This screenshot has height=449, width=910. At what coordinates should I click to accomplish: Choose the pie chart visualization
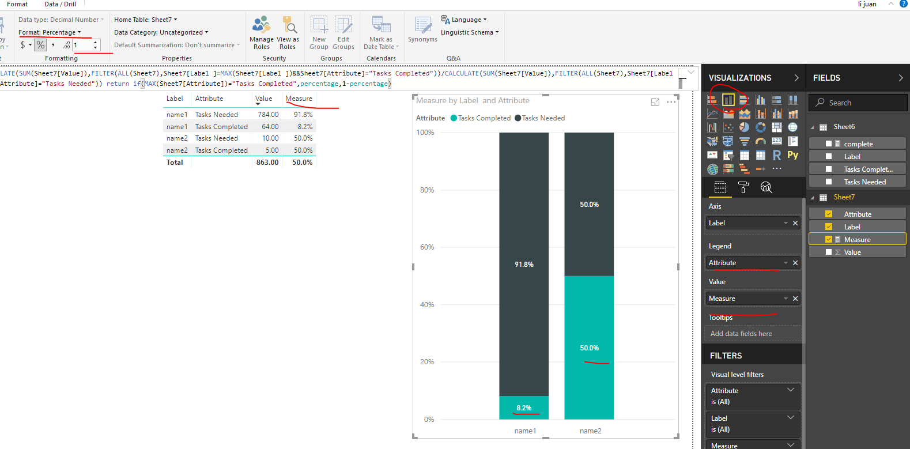coord(745,127)
